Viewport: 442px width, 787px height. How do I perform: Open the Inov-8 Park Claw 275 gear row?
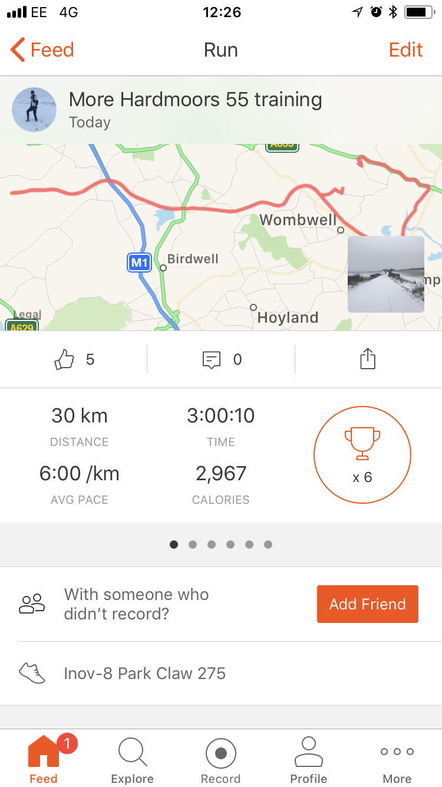click(144, 673)
